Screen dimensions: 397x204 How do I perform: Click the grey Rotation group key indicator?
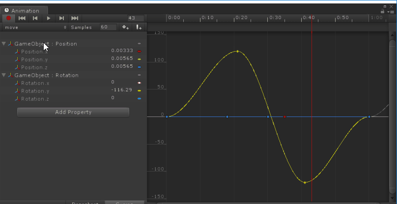[139, 75]
